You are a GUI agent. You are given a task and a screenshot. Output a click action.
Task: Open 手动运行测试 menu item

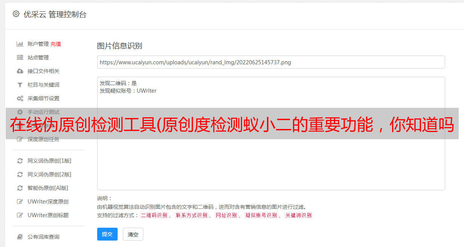tap(43, 112)
